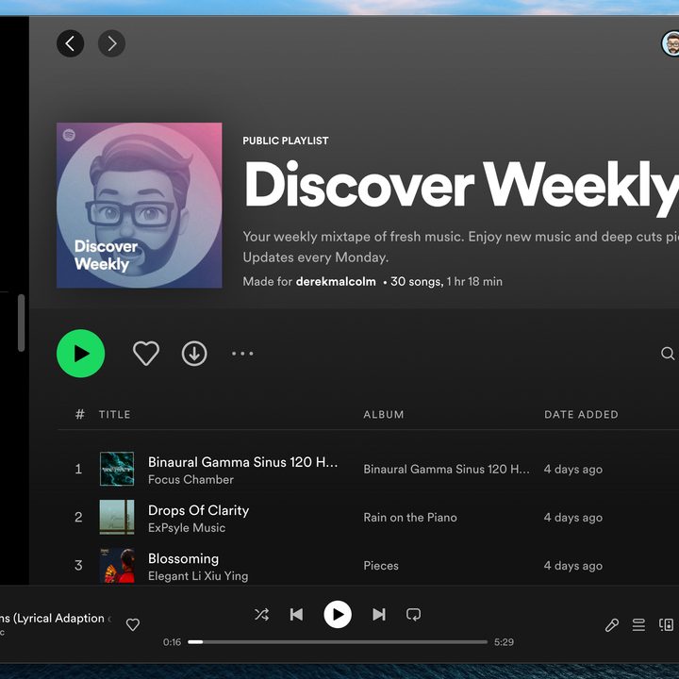Search within the playlist using magnifier icon
Image resolution: width=679 pixels, height=679 pixels.
[668, 354]
